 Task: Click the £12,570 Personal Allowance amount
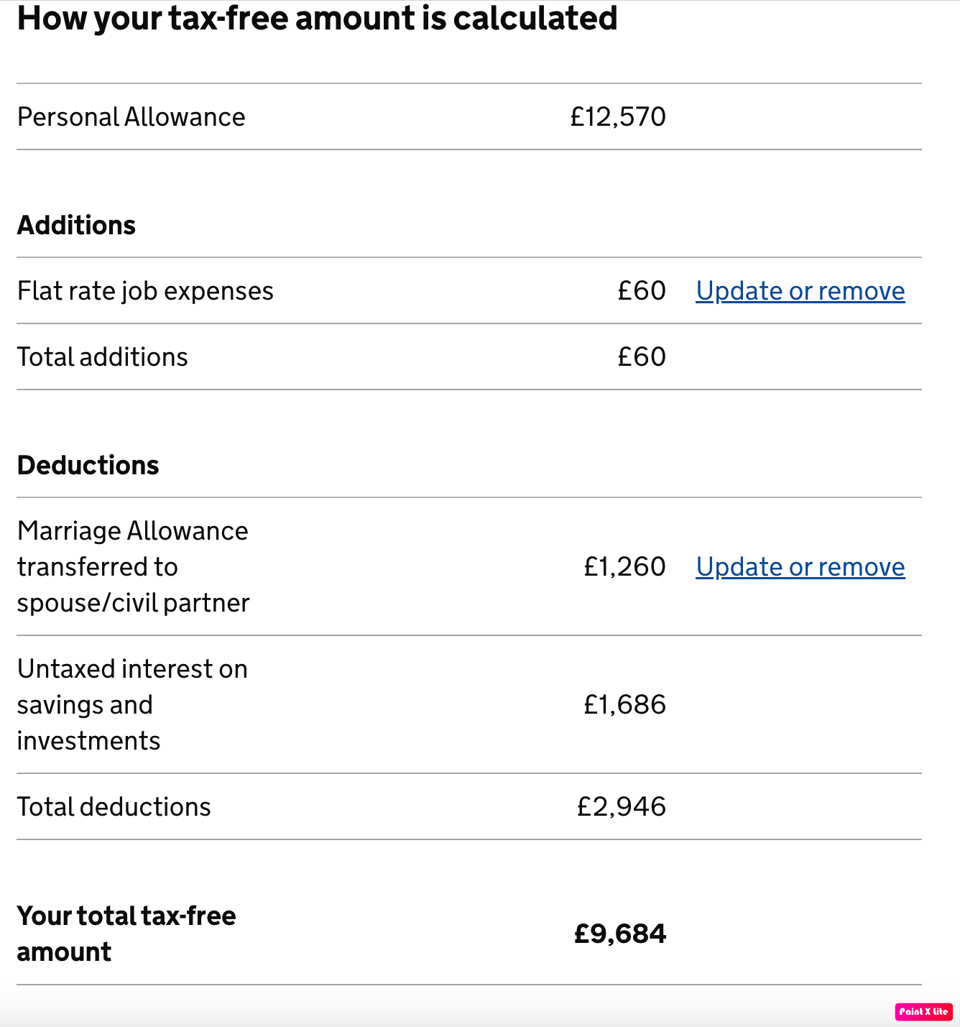(618, 117)
